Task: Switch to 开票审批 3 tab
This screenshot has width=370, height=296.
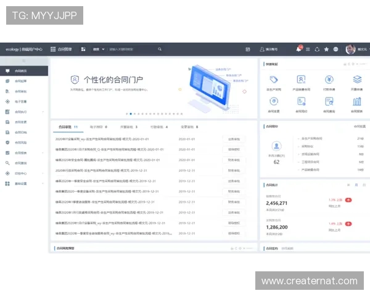Action: [129, 127]
